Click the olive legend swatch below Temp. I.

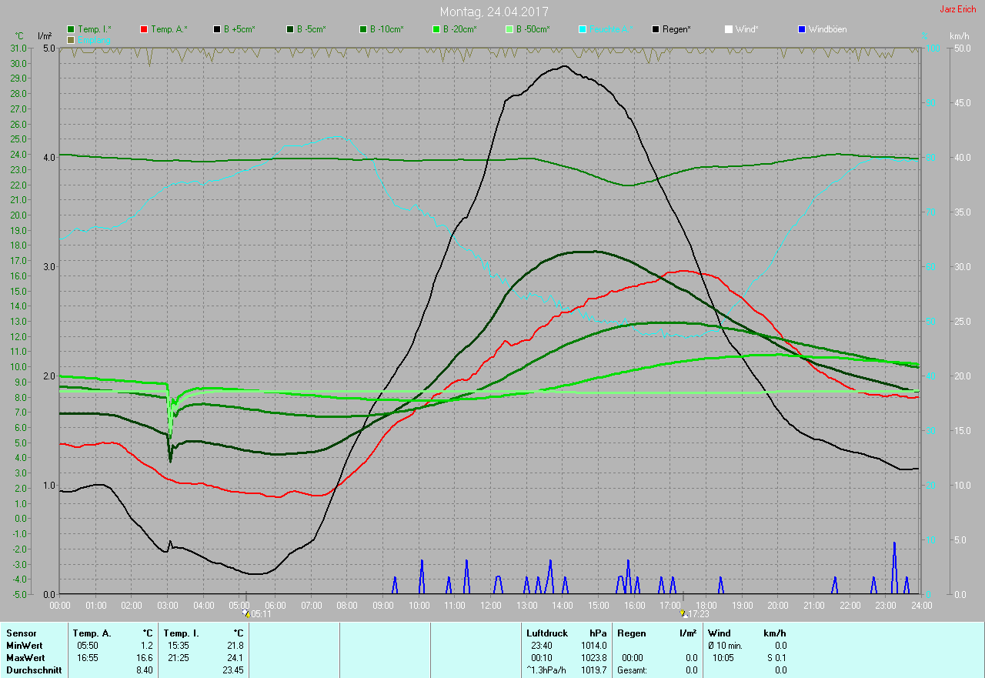pos(72,39)
